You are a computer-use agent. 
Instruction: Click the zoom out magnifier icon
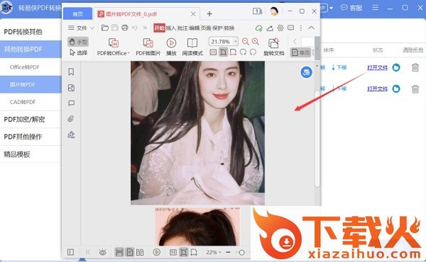(x=246, y=41)
